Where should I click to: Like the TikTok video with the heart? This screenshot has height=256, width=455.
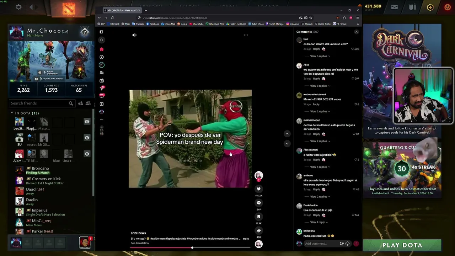coord(259,189)
